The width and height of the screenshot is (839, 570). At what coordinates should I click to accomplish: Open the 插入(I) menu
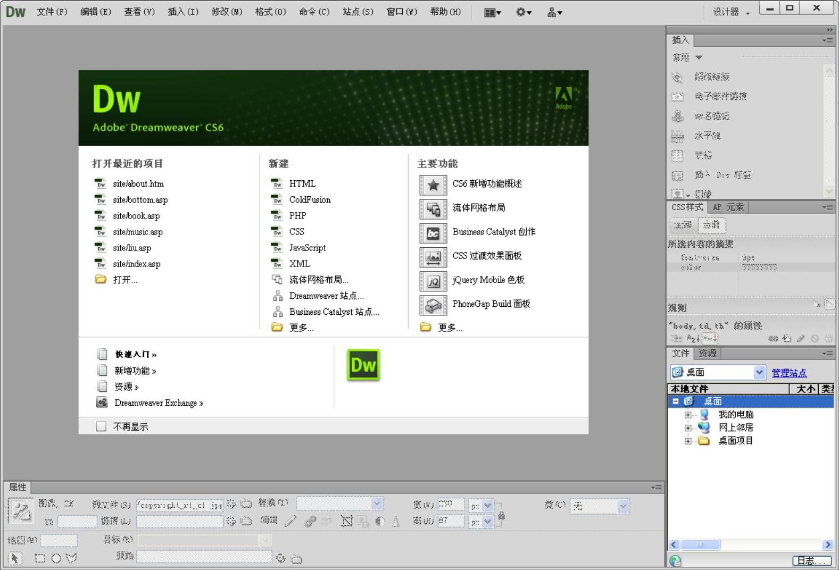point(183,12)
